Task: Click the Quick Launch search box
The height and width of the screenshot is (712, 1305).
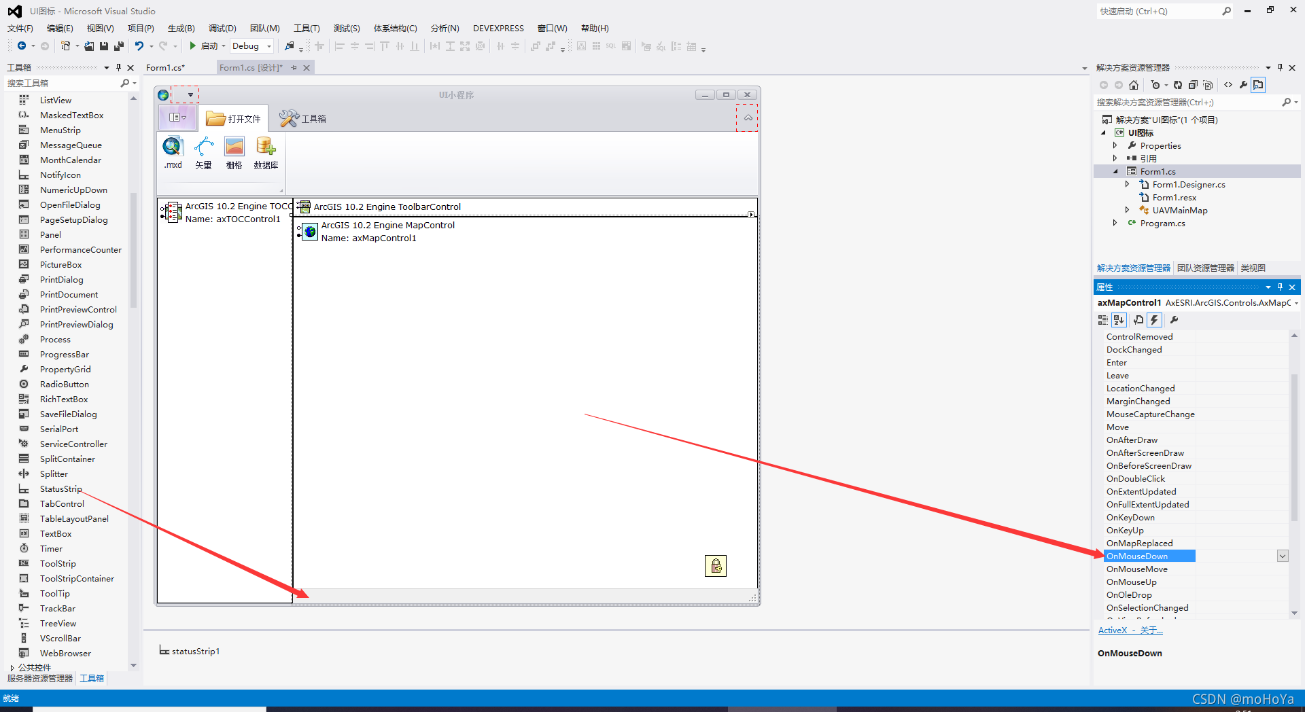Action: 1158,11
